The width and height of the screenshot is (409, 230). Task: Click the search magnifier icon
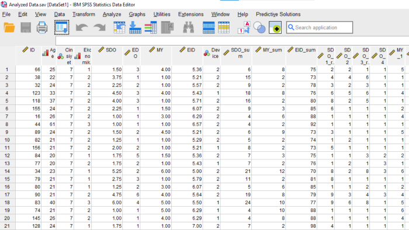point(291,27)
